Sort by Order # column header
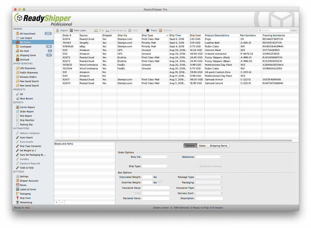 67,35
